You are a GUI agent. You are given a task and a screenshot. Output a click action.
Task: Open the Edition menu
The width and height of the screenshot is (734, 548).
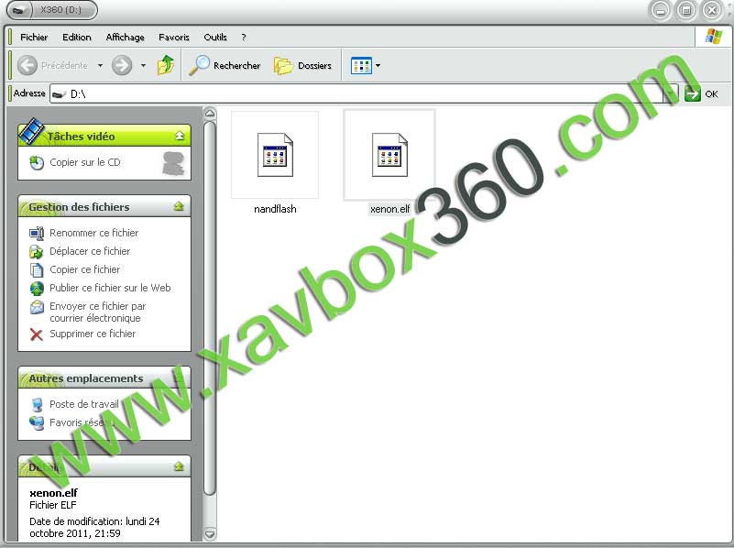77,37
